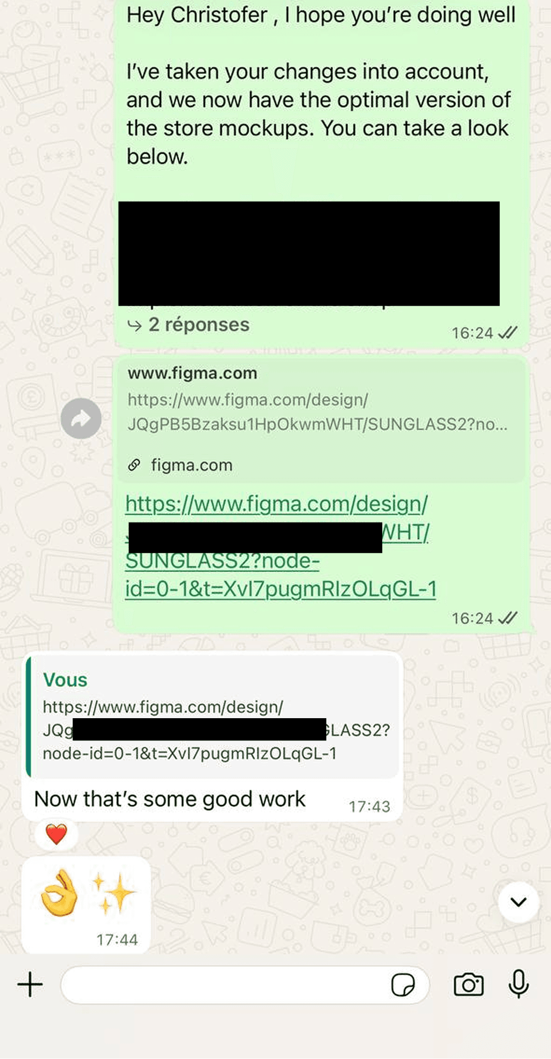Tap the red heart reaction
The image size is (551, 1059).
click(x=56, y=835)
